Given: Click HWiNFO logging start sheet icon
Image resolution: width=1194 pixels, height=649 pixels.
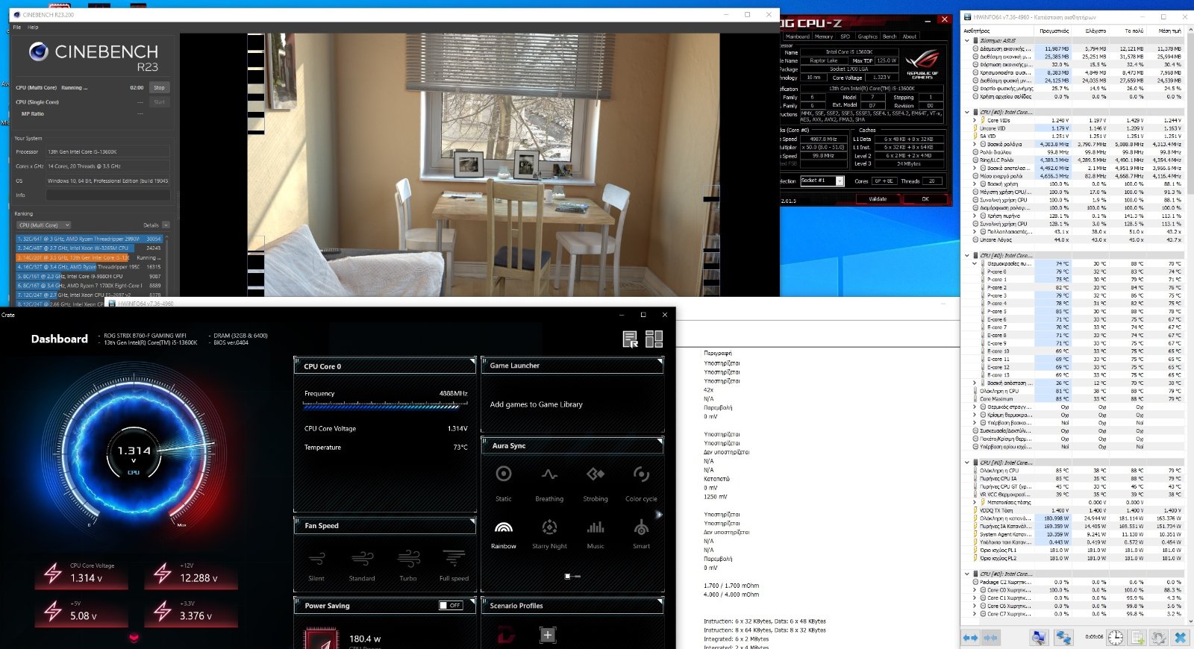Looking at the screenshot, I should click(x=1137, y=638).
